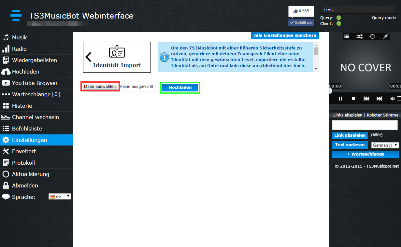The image size is (401, 247).
Task: Click the TS3MusicBot.net copyright text
Action: tap(367, 166)
